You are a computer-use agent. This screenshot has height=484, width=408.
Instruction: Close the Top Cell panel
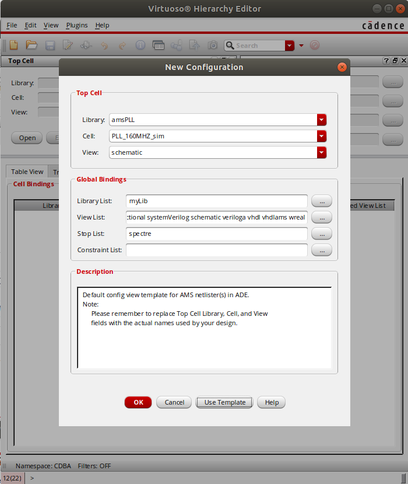[404, 61]
